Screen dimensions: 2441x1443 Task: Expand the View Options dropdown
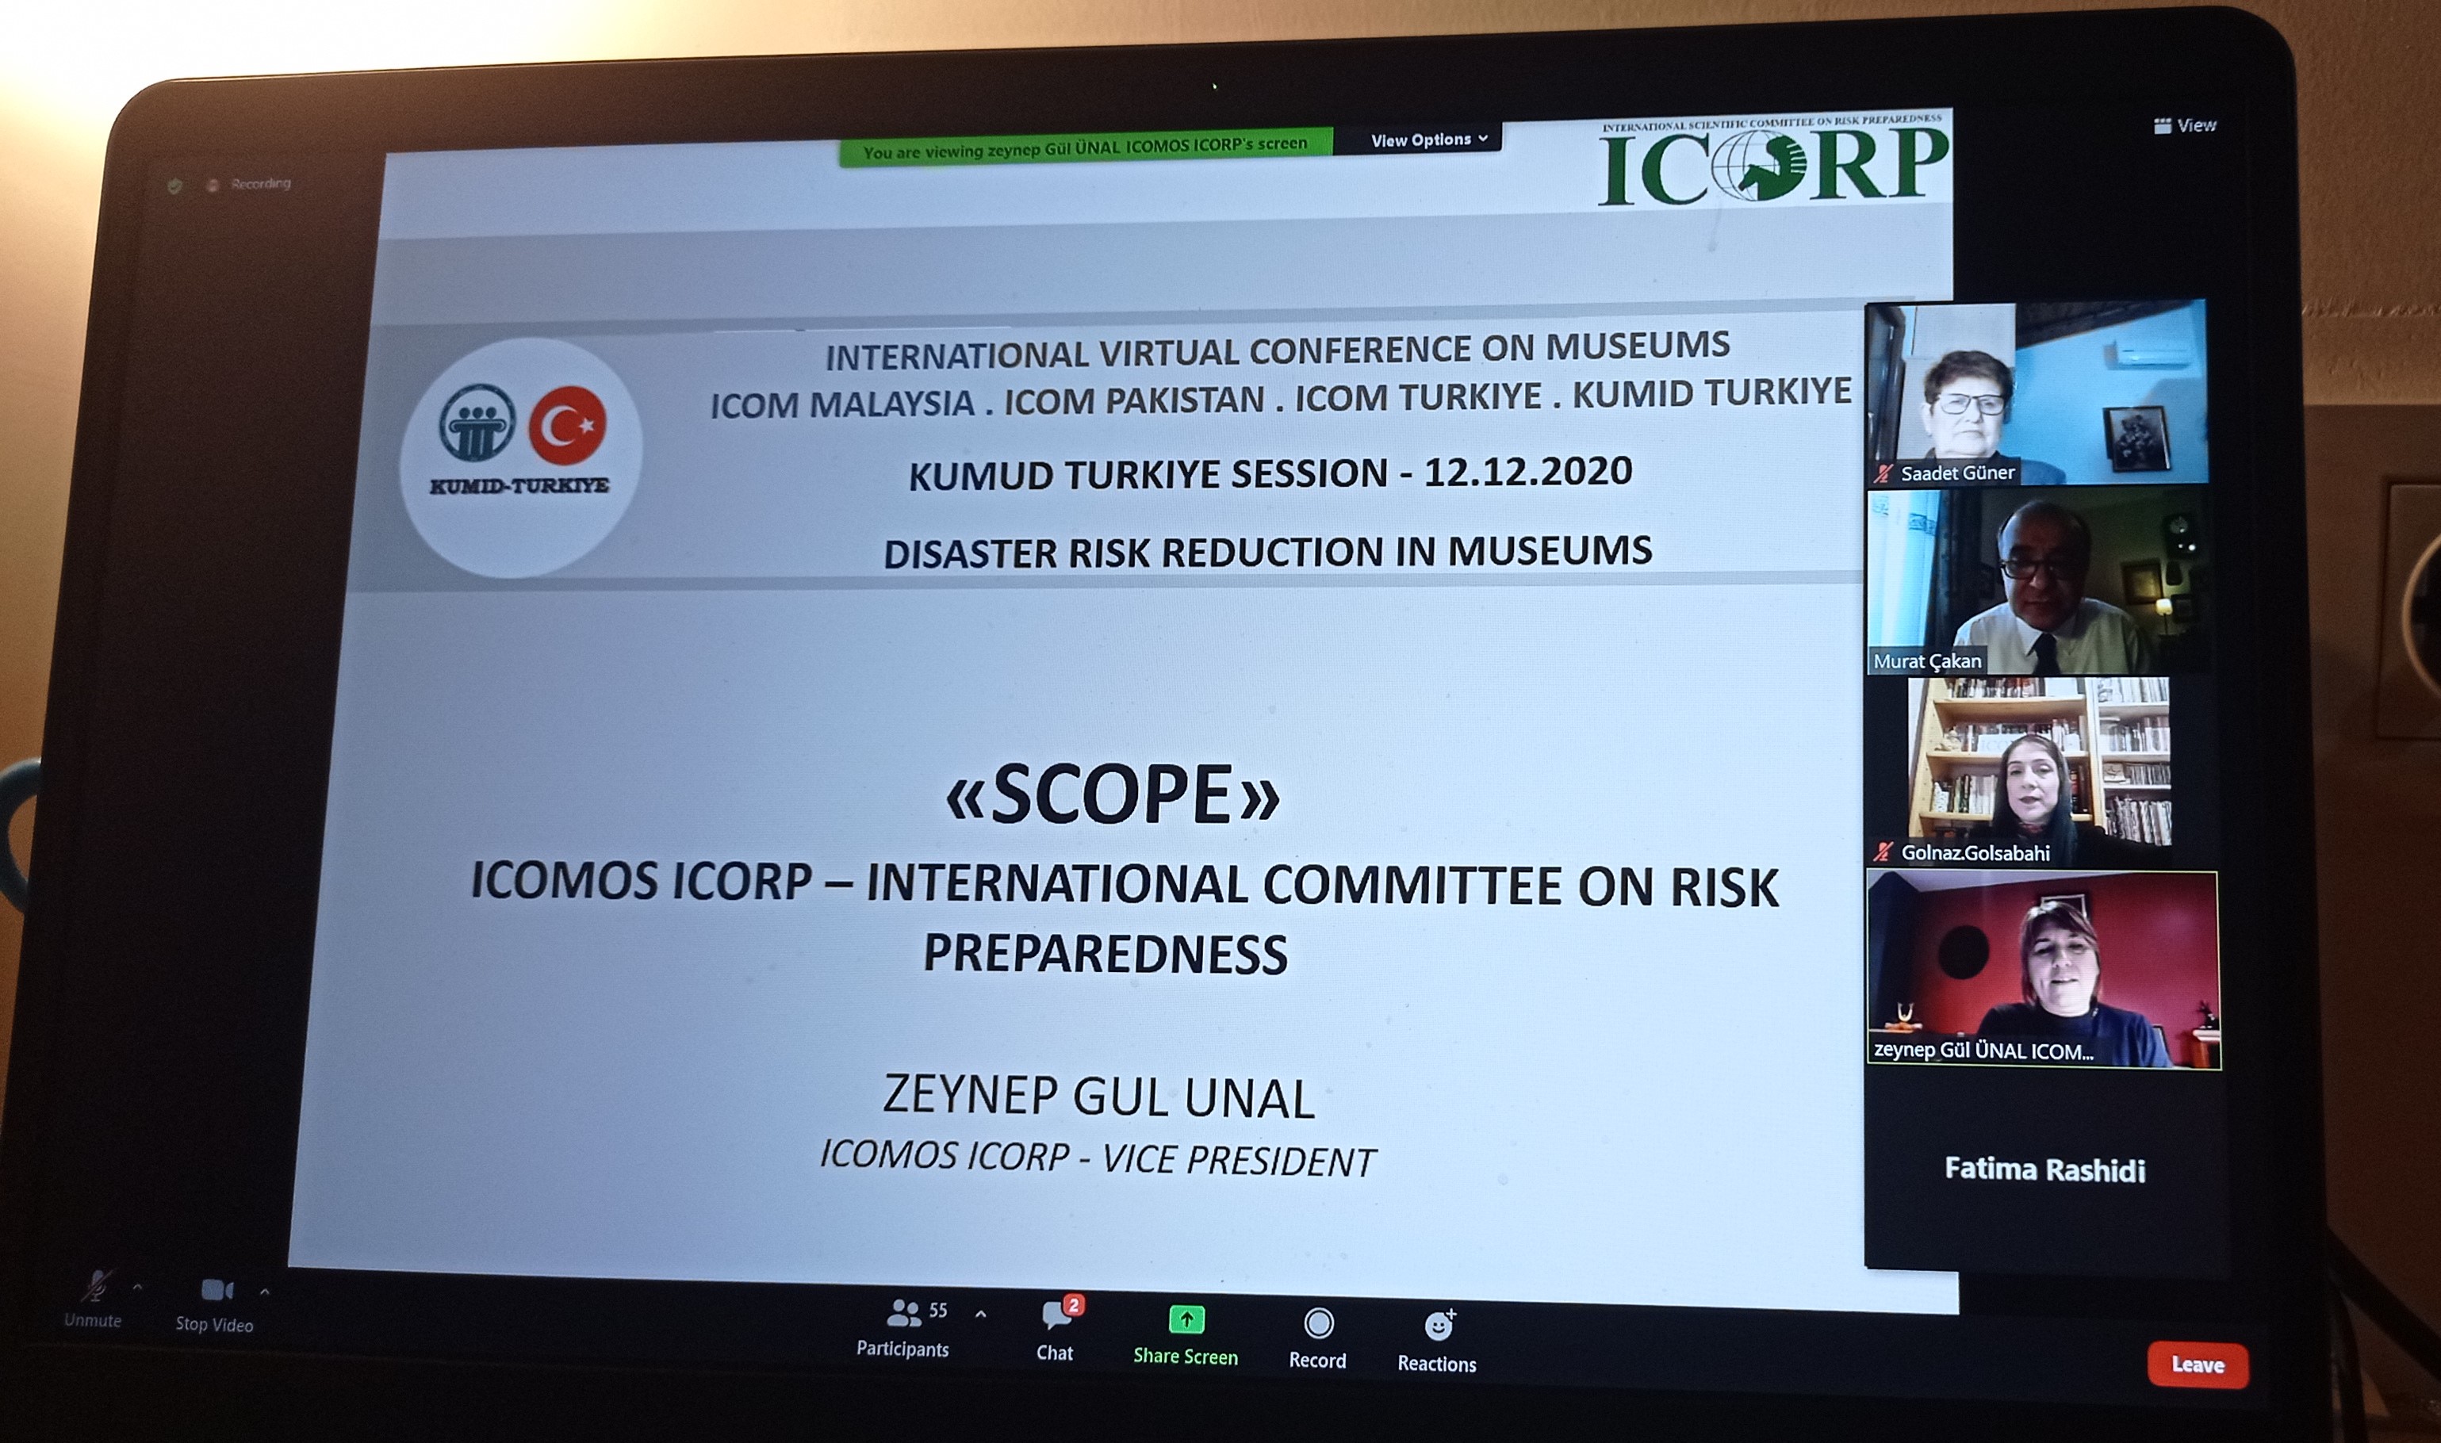1427,140
